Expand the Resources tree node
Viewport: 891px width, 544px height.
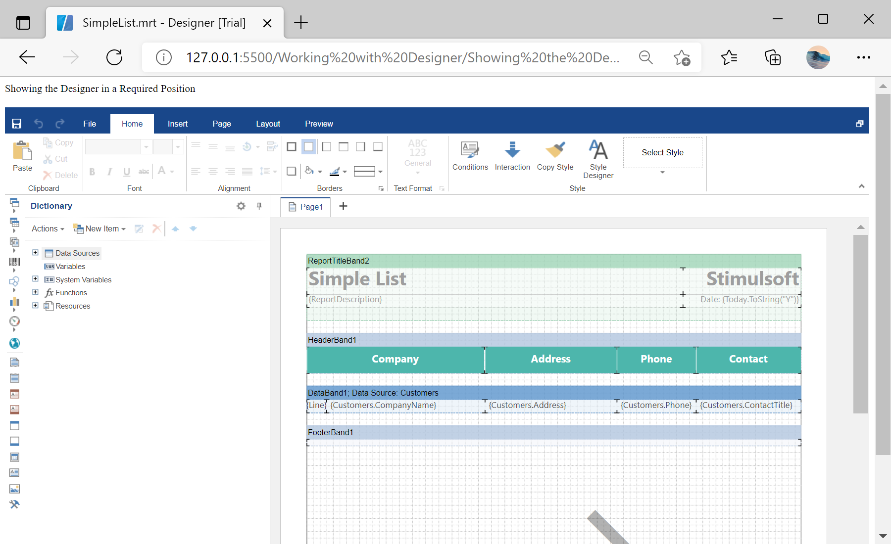point(35,305)
